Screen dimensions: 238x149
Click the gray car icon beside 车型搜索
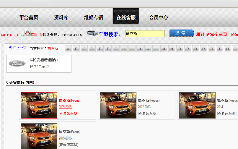point(92,33)
